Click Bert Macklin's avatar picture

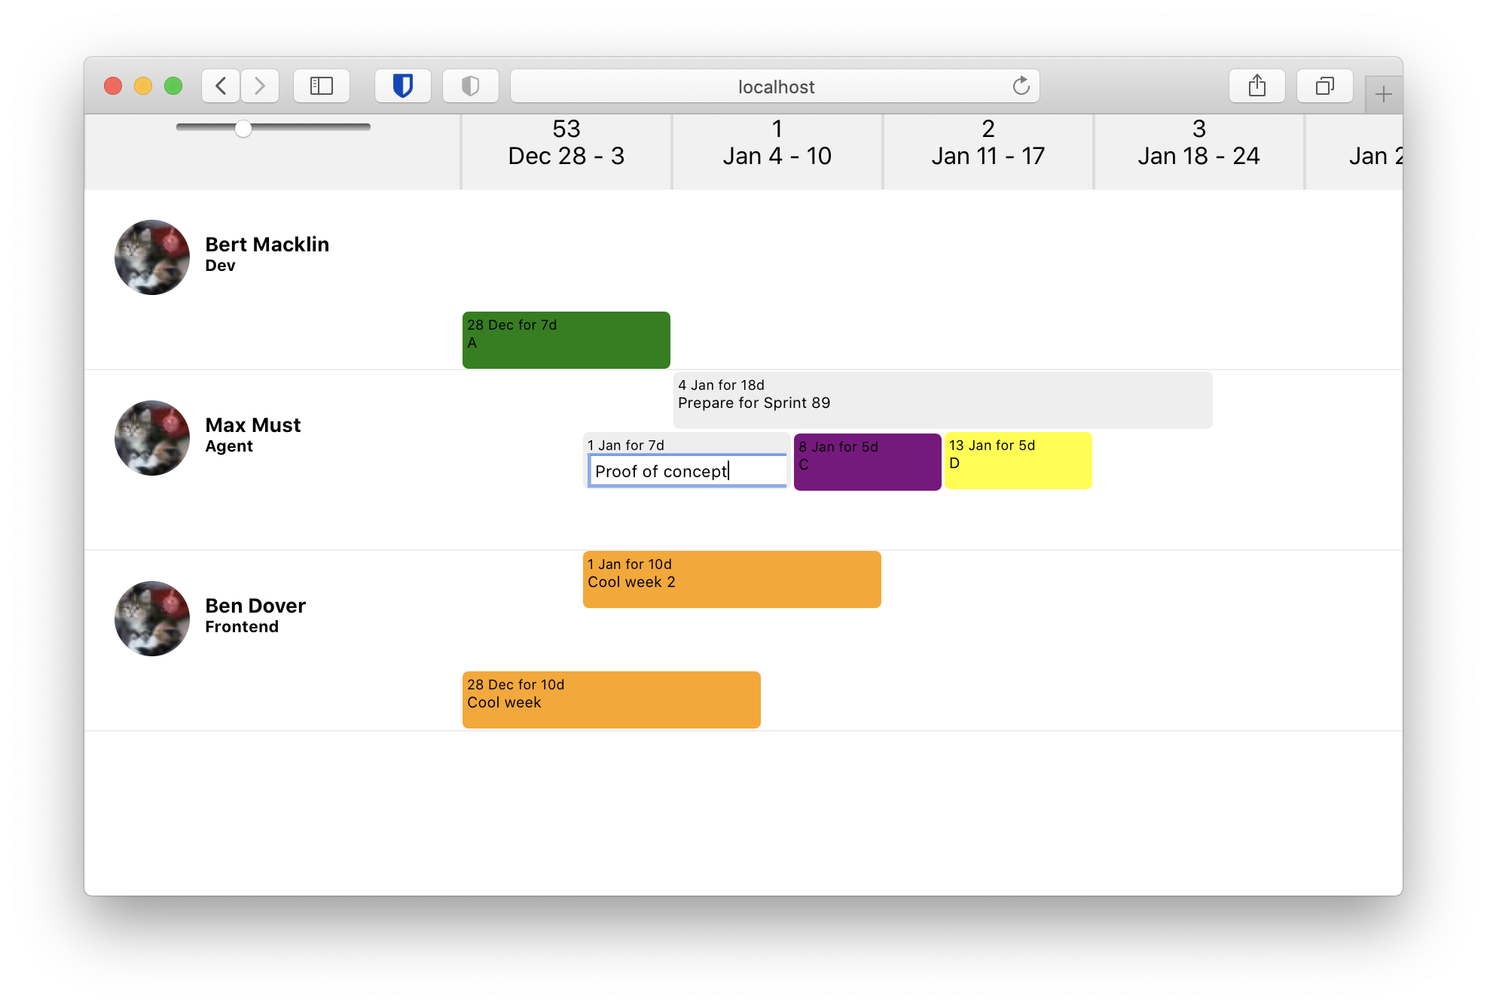coord(152,257)
